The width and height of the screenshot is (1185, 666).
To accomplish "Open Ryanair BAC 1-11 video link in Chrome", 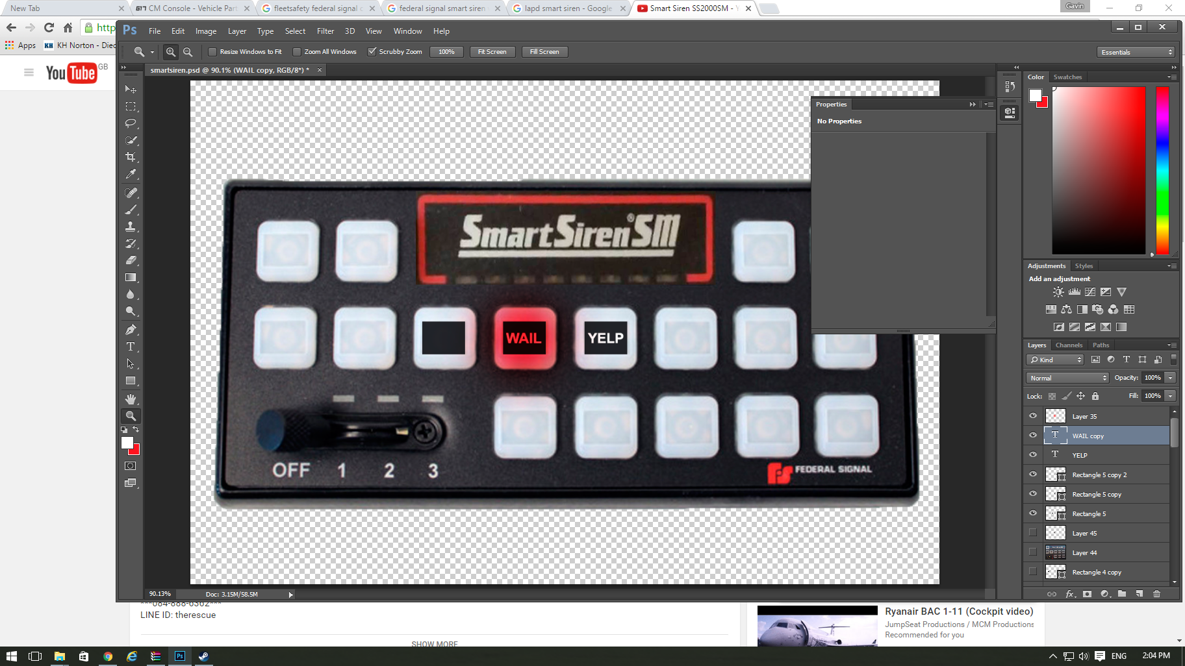I will (x=959, y=611).
